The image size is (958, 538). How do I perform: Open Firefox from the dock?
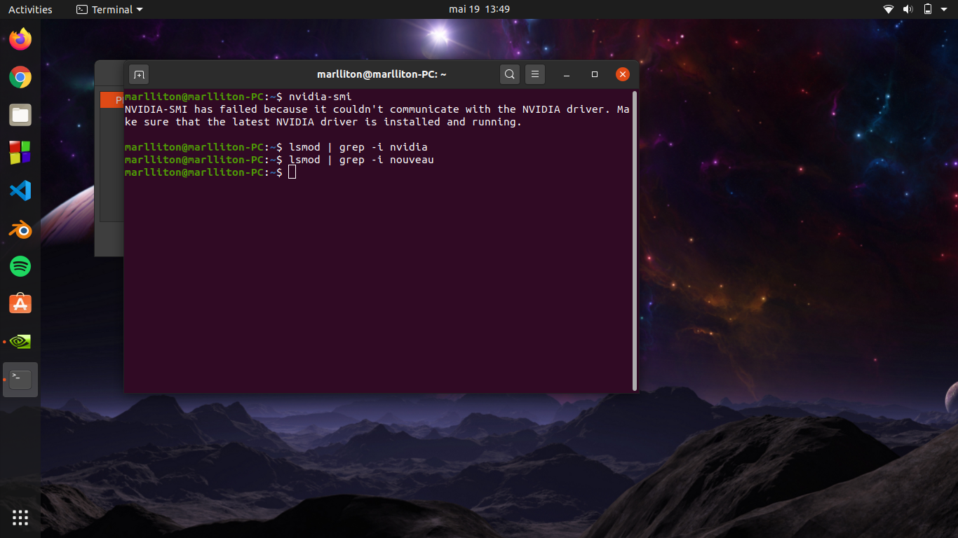(x=20, y=39)
